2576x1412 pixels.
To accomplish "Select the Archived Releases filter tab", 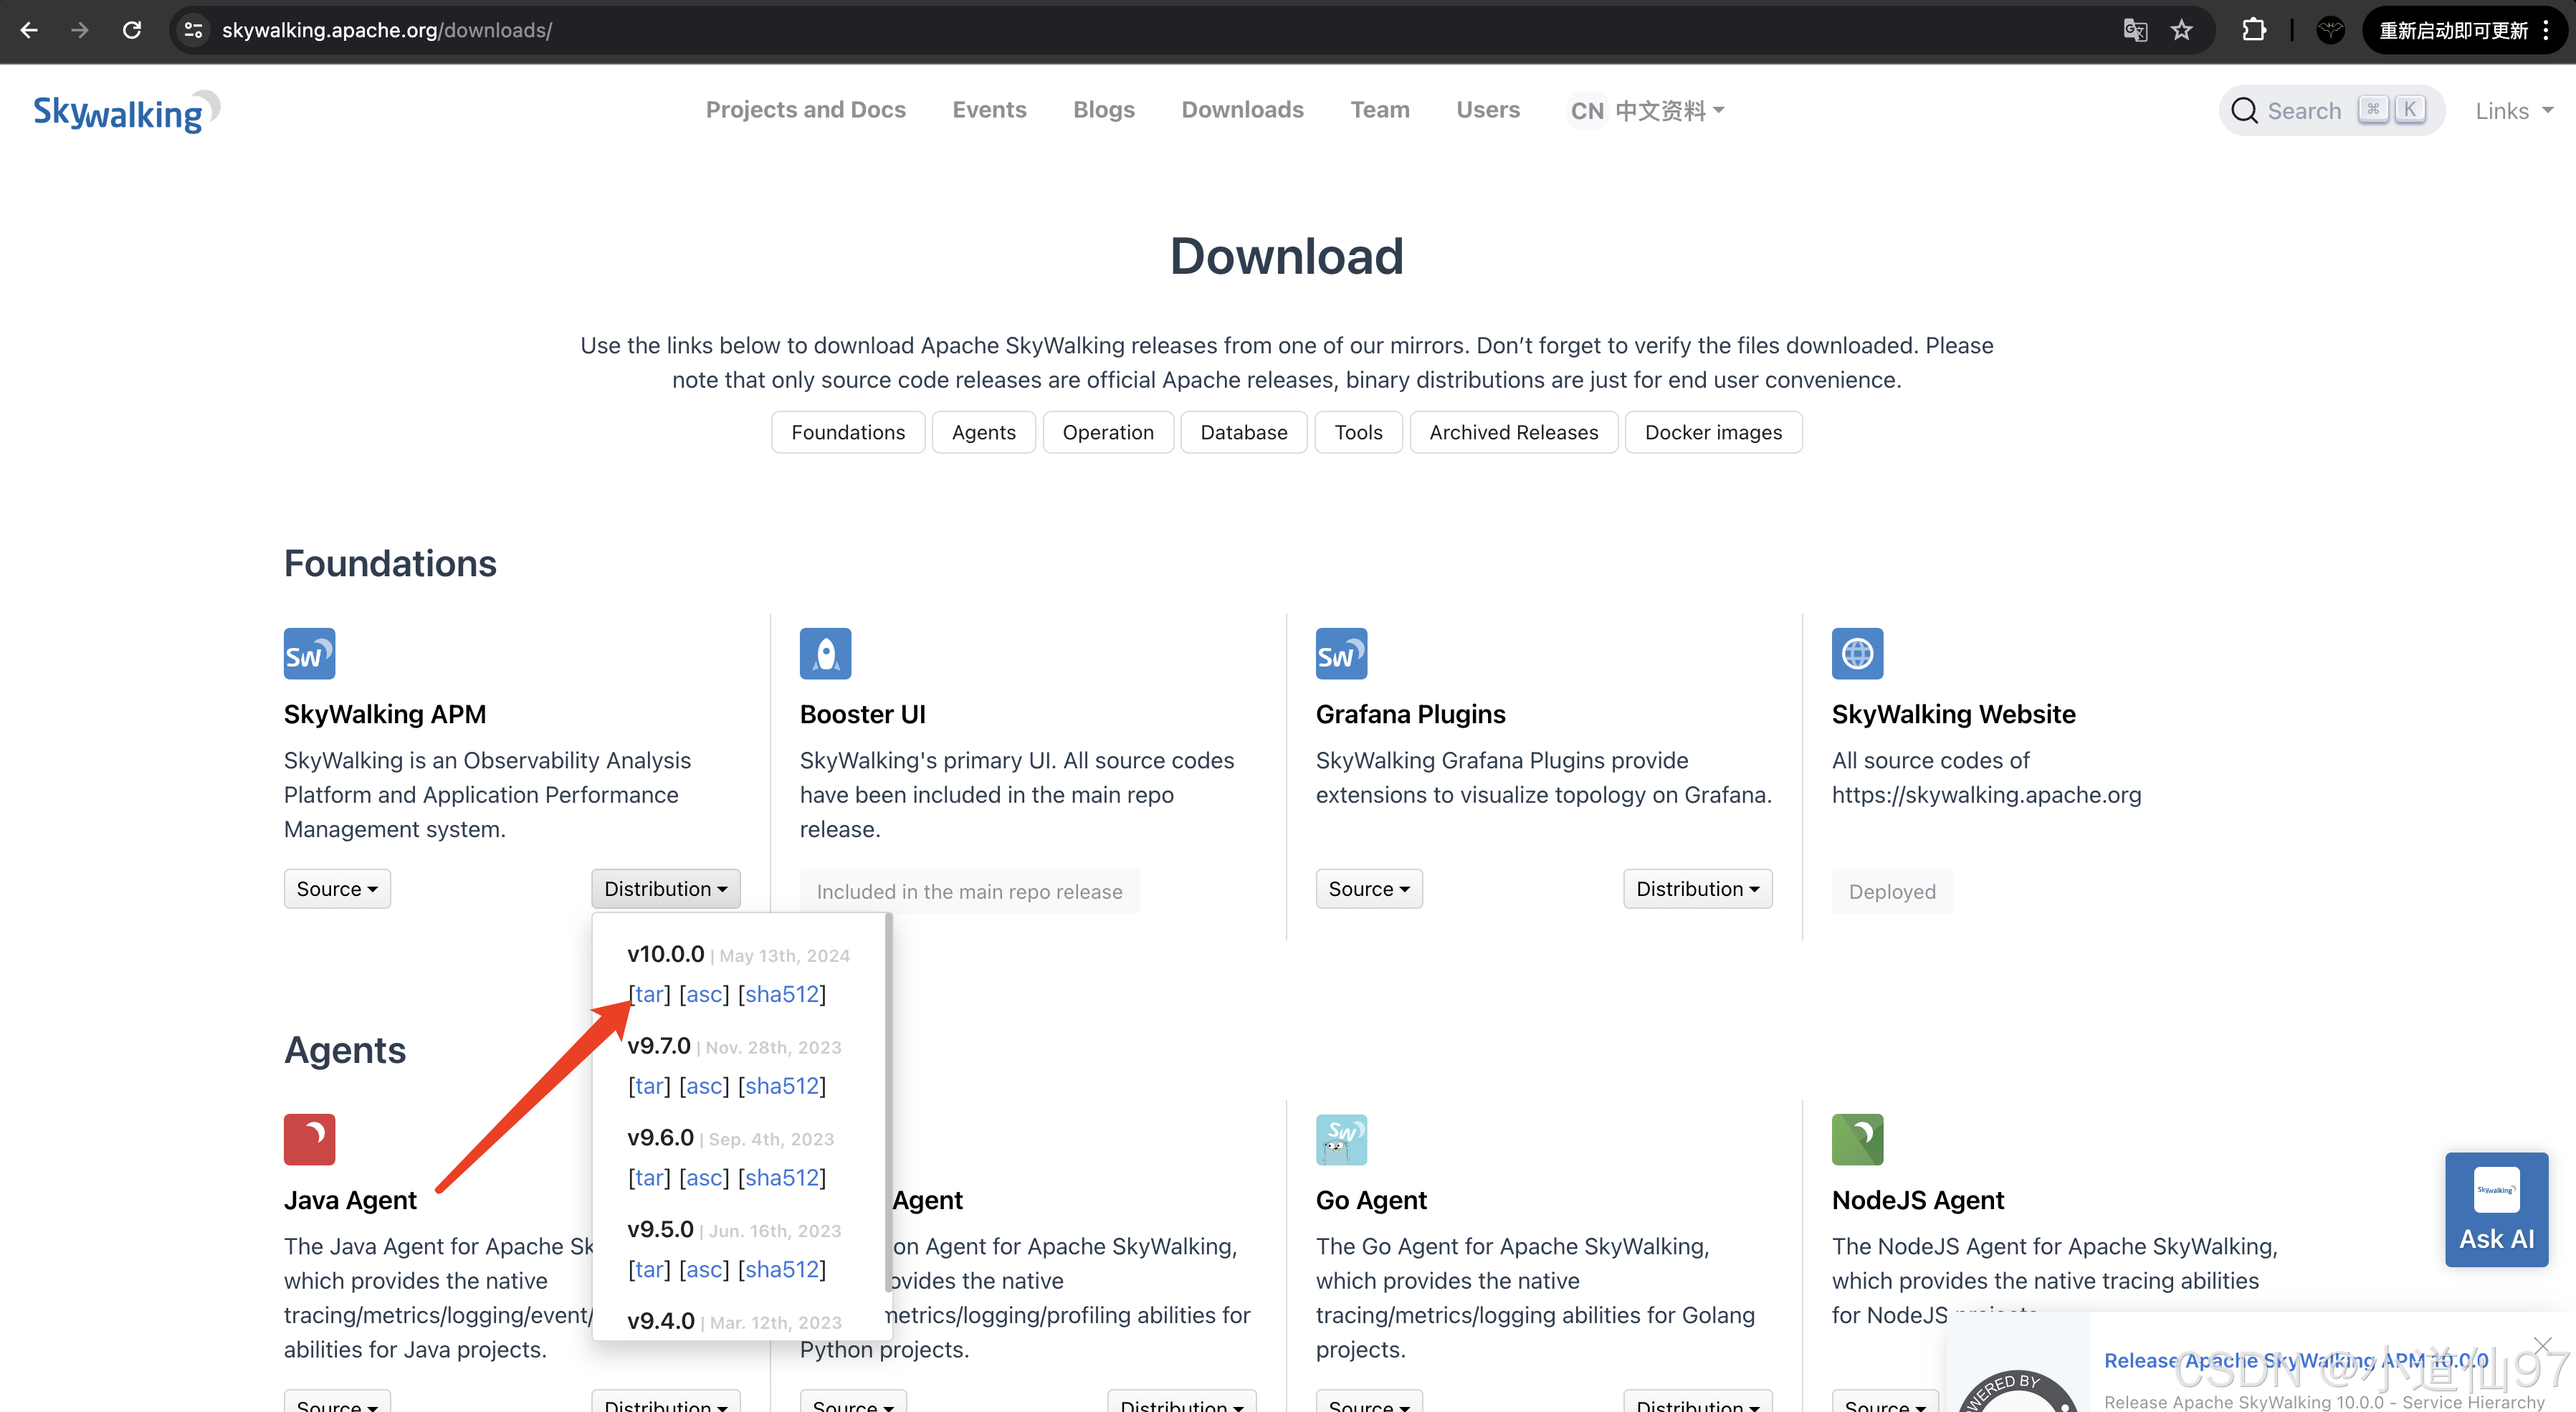I will [x=1510, y=431].
